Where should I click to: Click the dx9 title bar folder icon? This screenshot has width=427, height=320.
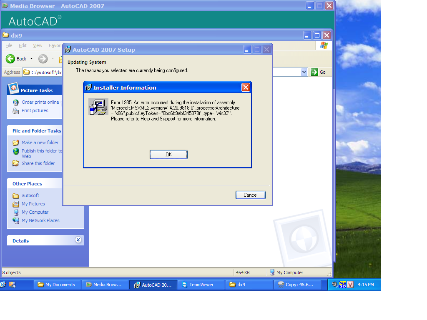pos(6,35)
